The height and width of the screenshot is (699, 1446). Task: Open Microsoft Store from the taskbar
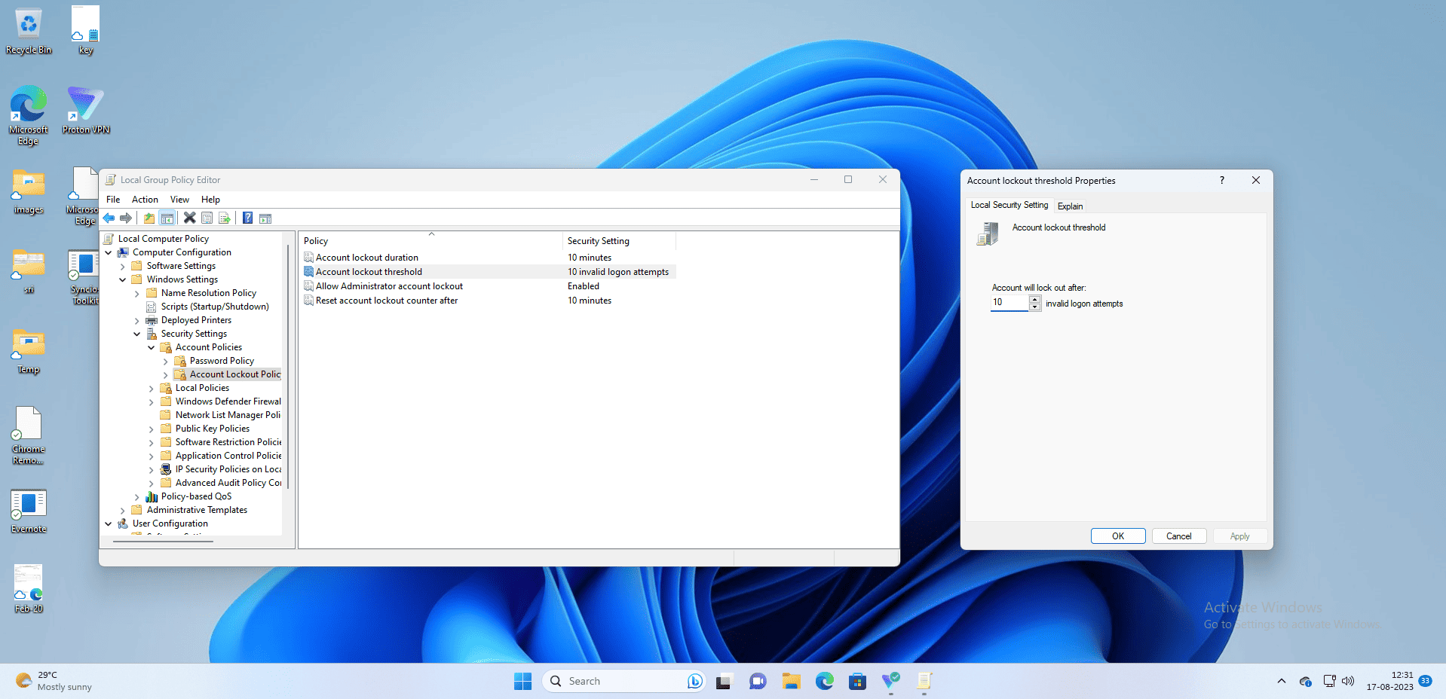click(x=857, y=681)
